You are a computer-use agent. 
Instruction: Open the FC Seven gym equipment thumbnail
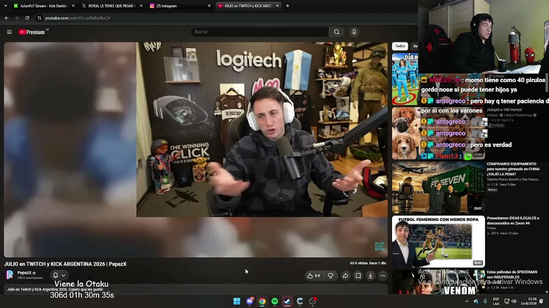(x=438, y=187)
